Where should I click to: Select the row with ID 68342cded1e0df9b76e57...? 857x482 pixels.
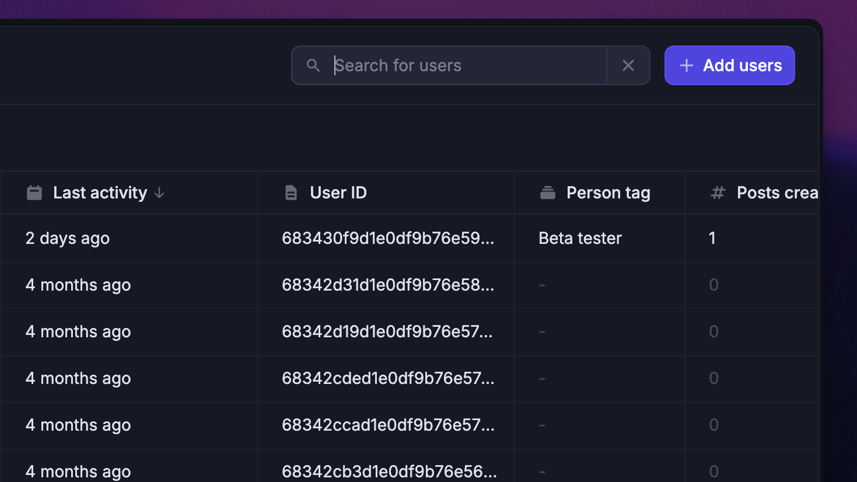point(387,378)
